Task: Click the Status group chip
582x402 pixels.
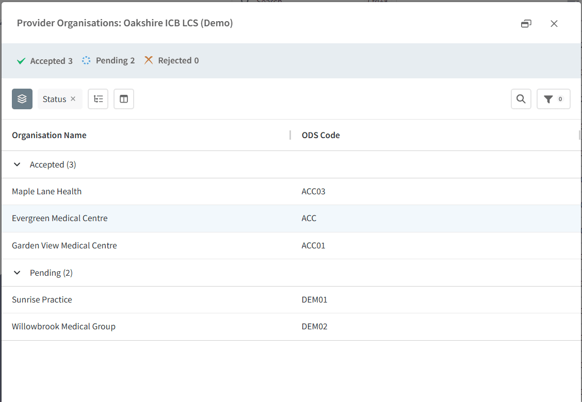Action: tap(60, 99)
